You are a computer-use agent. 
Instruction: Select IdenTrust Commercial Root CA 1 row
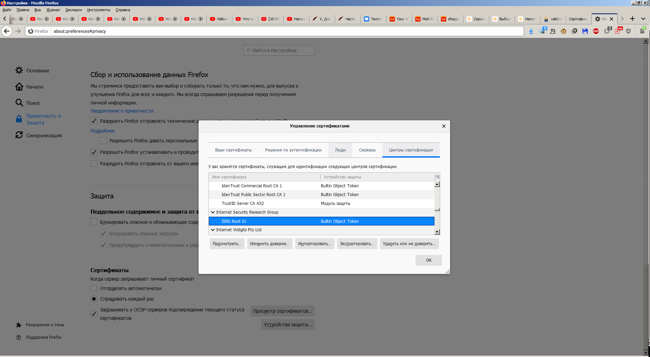(322, 186)
